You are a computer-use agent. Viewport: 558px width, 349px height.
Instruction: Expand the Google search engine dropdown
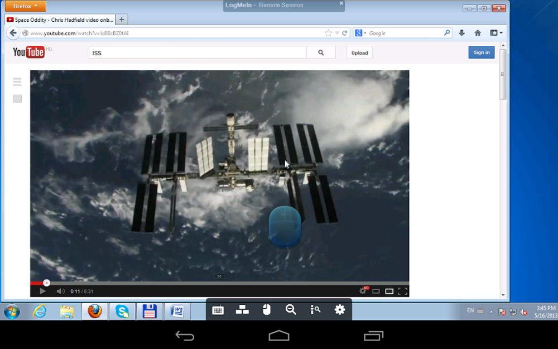361,33
